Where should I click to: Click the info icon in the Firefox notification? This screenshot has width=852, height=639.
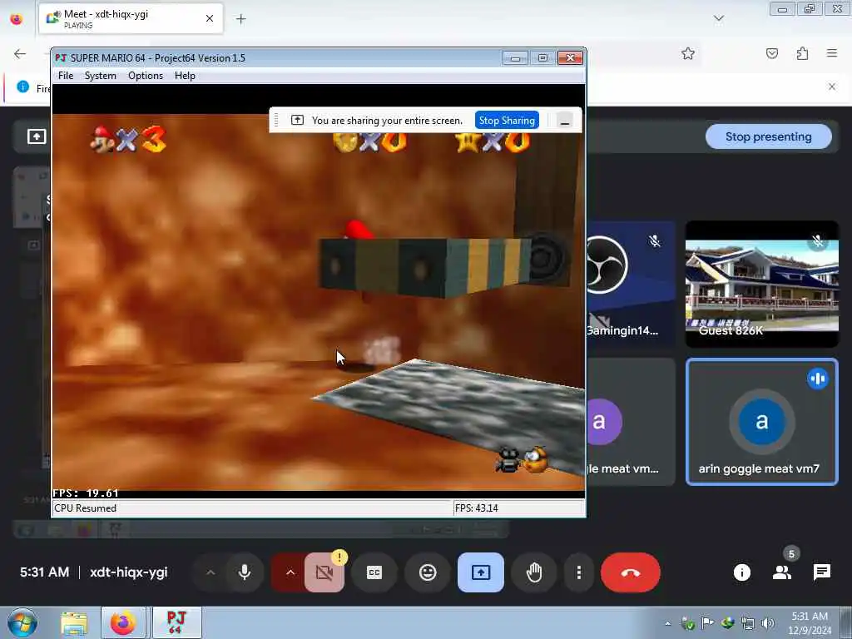pos(22,87)
